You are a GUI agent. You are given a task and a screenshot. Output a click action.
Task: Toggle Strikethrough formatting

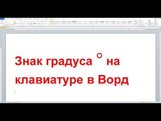coord(20,24)
